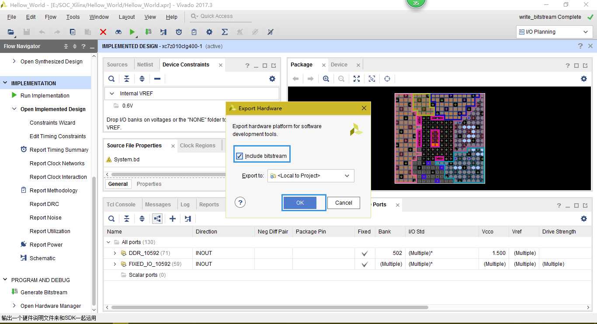Open Schematic in Flow Navigator

pos(42,258)
